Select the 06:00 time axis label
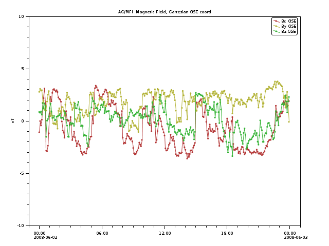 tap(102, 233)
